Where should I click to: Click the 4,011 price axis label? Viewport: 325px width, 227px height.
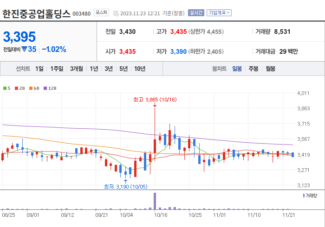[x=303, y=93]
